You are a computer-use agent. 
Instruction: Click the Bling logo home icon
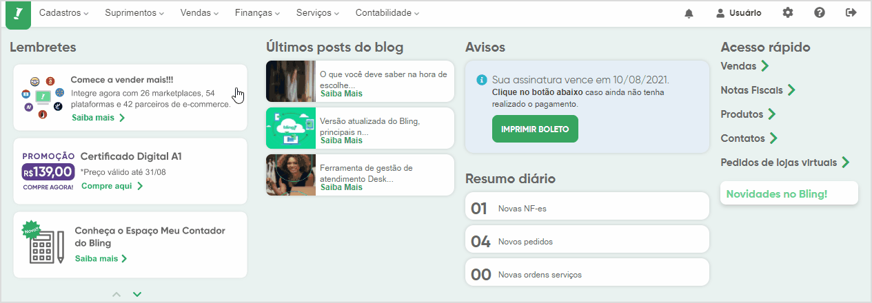point(18,14)
